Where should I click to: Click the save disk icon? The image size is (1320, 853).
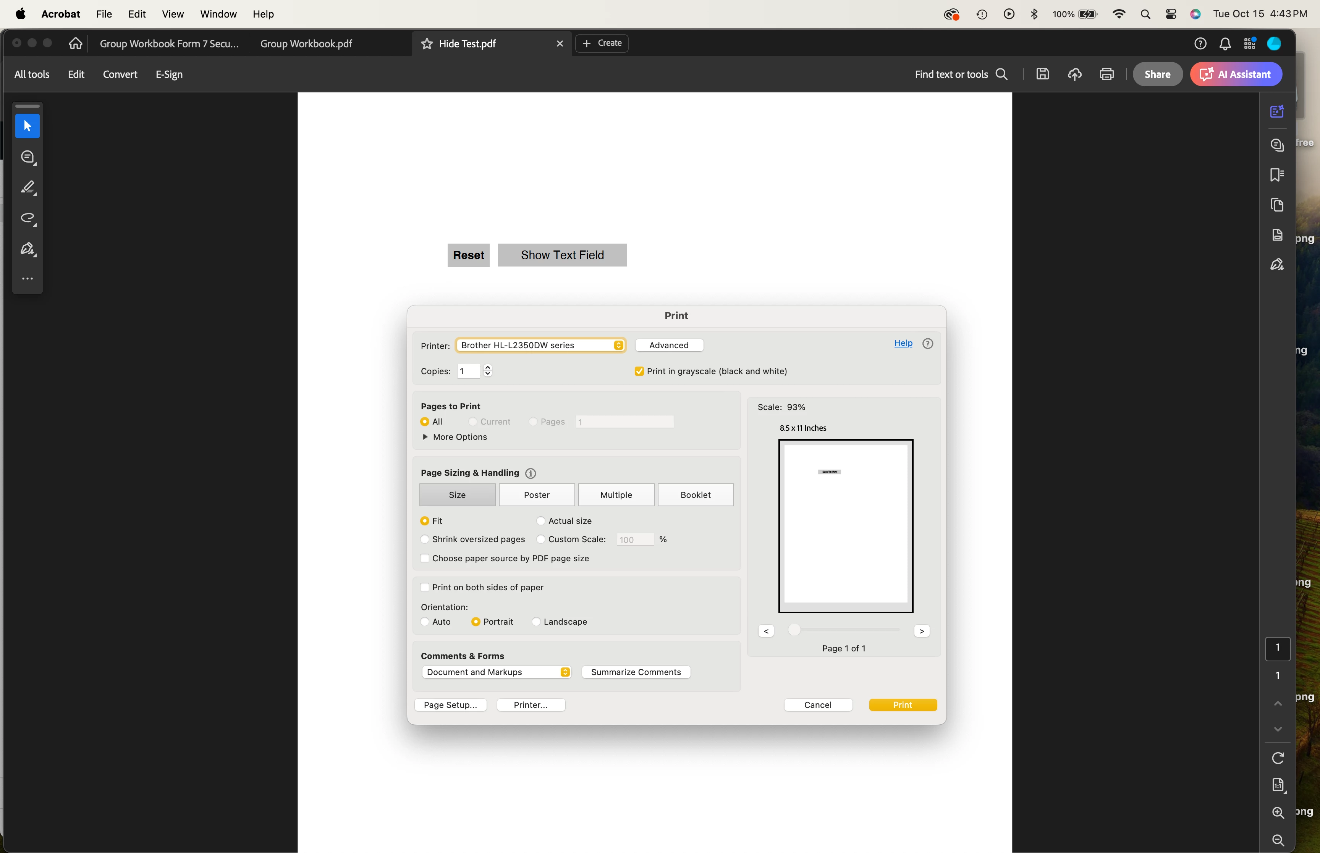coord(1042,74)
